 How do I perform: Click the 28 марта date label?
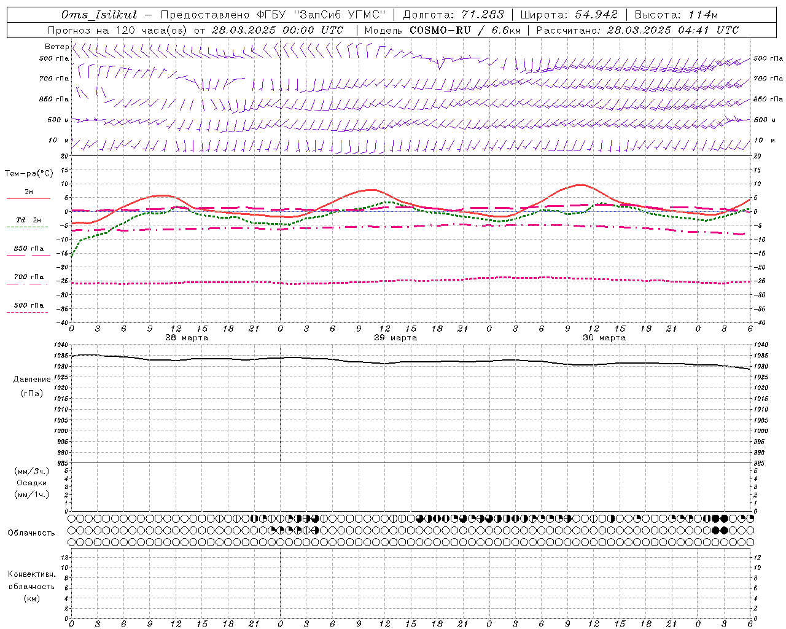click(187, 338)
